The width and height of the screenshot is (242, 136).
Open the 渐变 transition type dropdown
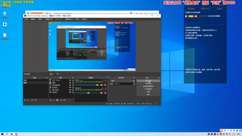[121, 81]
